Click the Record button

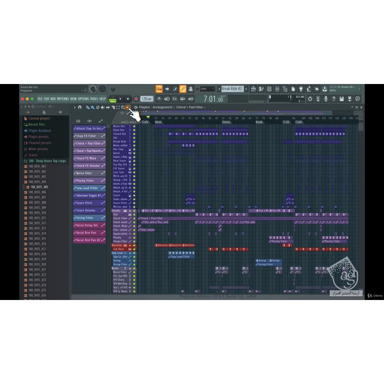click(136, 99)
